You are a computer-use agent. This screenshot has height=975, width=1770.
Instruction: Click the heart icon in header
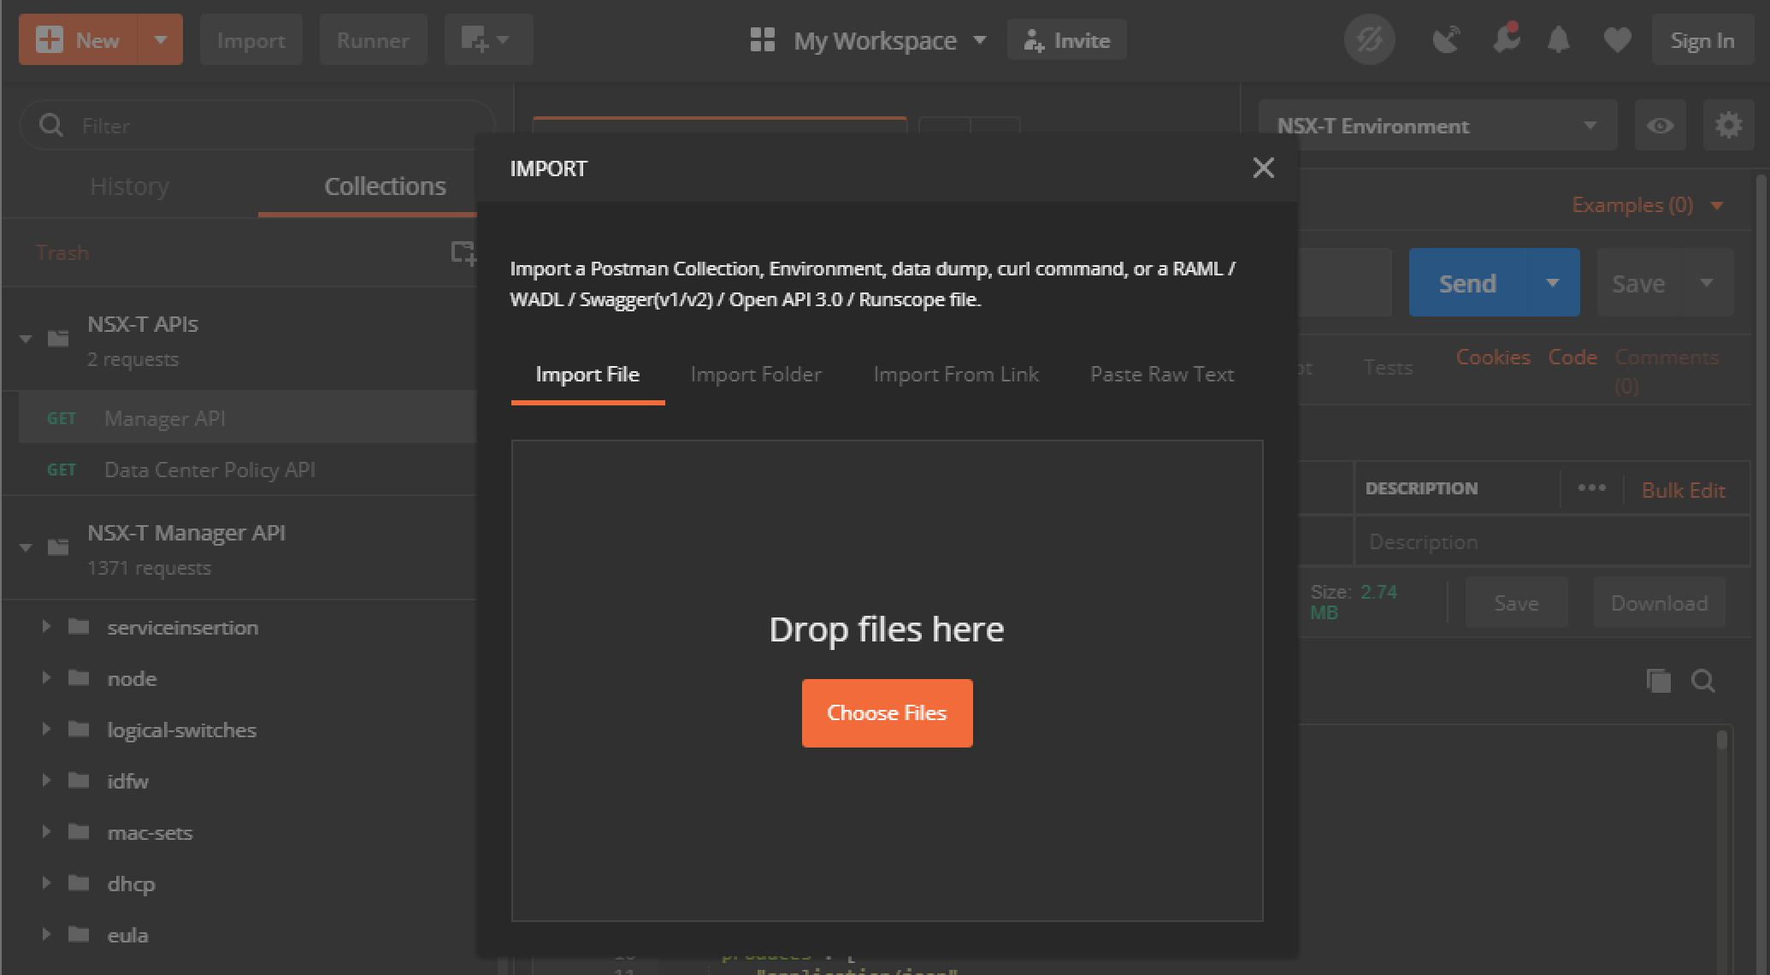(1616, 40)
